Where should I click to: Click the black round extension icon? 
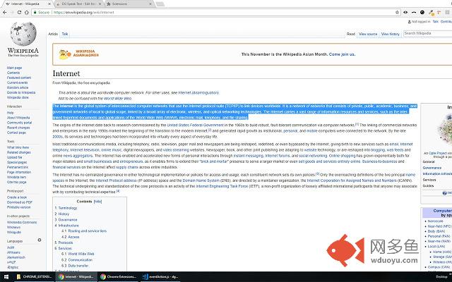tap(422, 13)
